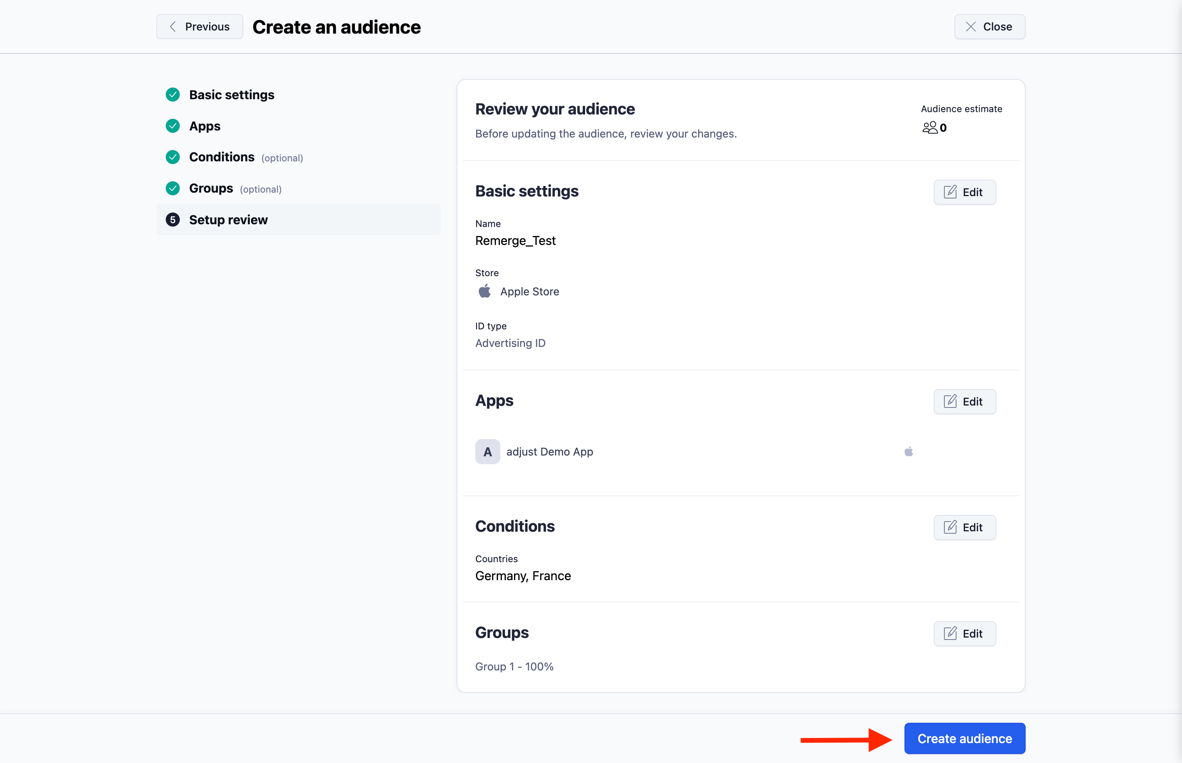Click the Audience estimate label
1182x763 pixels.
pos(962,109)
